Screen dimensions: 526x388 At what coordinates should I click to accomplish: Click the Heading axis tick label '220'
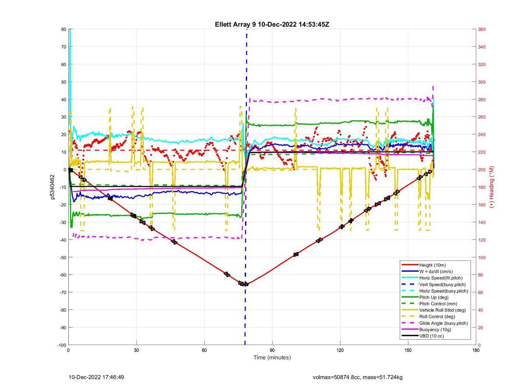[482, 152]
